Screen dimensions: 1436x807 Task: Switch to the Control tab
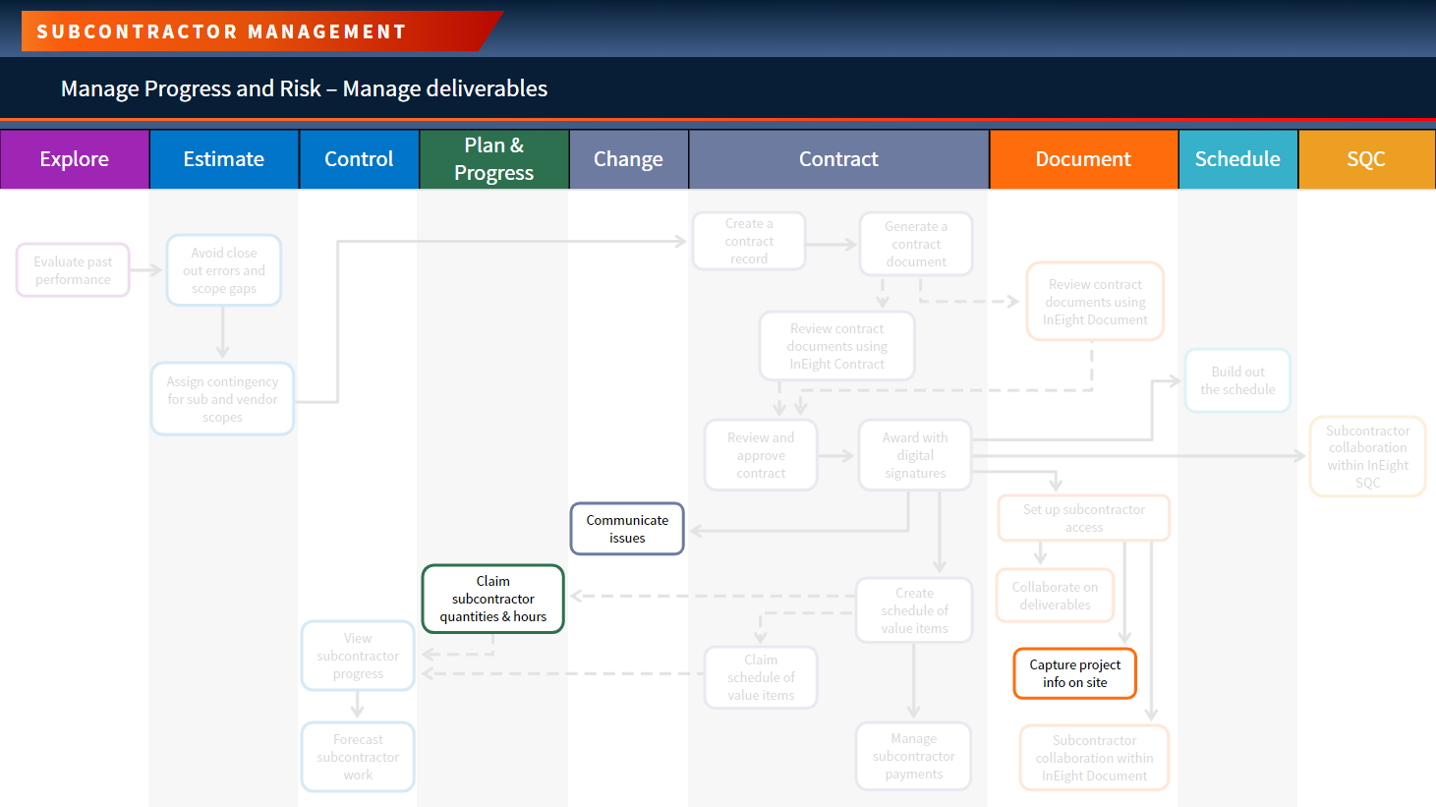point(359,159)
